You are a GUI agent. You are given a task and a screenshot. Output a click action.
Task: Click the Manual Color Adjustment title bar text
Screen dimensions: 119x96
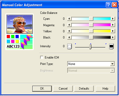pos(22,5)
